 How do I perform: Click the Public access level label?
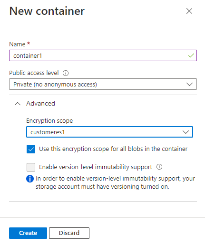(34, 73)
